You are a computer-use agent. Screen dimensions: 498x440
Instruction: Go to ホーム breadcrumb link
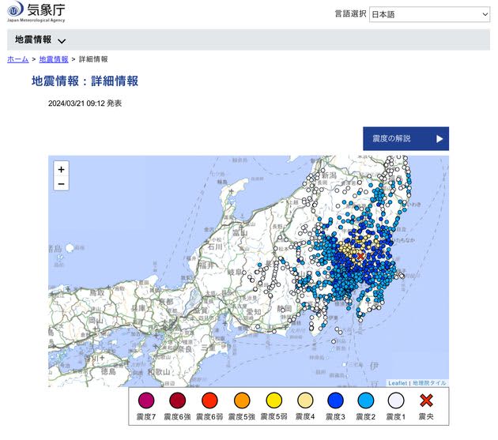18,59
